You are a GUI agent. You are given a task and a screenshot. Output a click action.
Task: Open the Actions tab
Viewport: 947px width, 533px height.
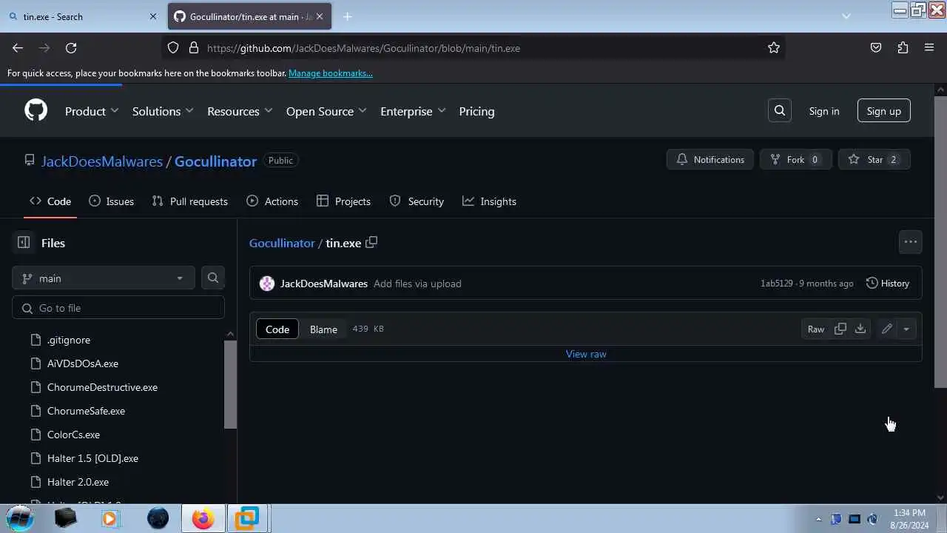[x=272, y=201]
